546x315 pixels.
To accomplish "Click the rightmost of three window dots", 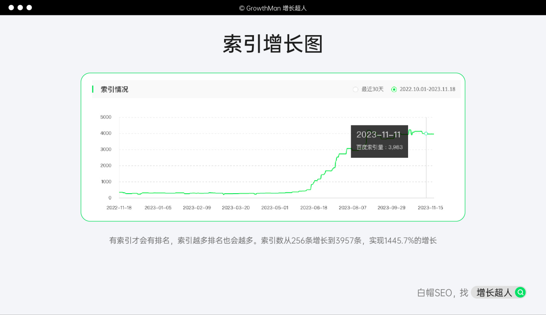I will pos(29,8).
